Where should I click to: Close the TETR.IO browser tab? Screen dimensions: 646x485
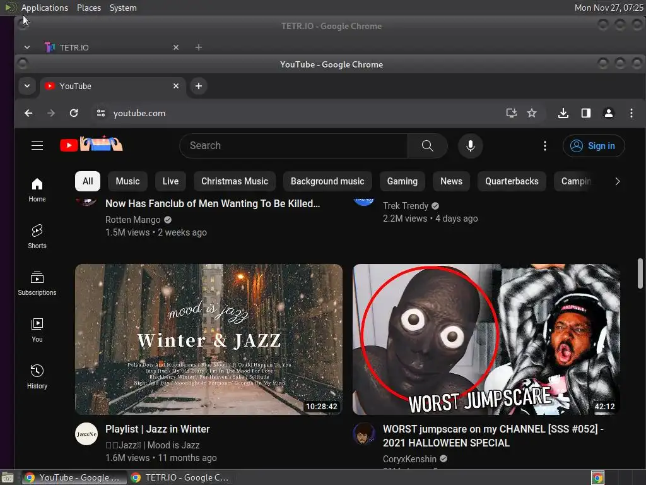coord(176,47)
